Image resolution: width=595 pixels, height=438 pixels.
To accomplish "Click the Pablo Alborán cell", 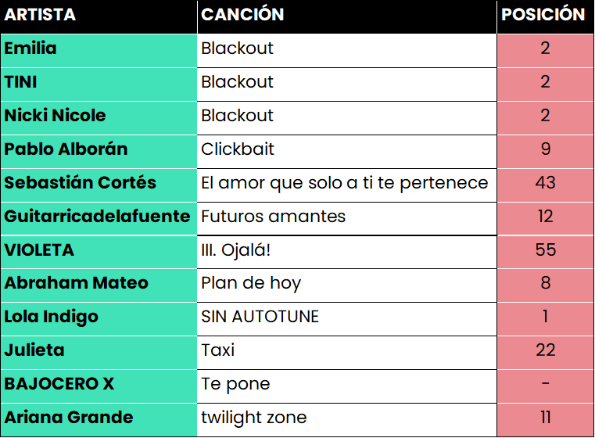I will [x=99, y=152].
